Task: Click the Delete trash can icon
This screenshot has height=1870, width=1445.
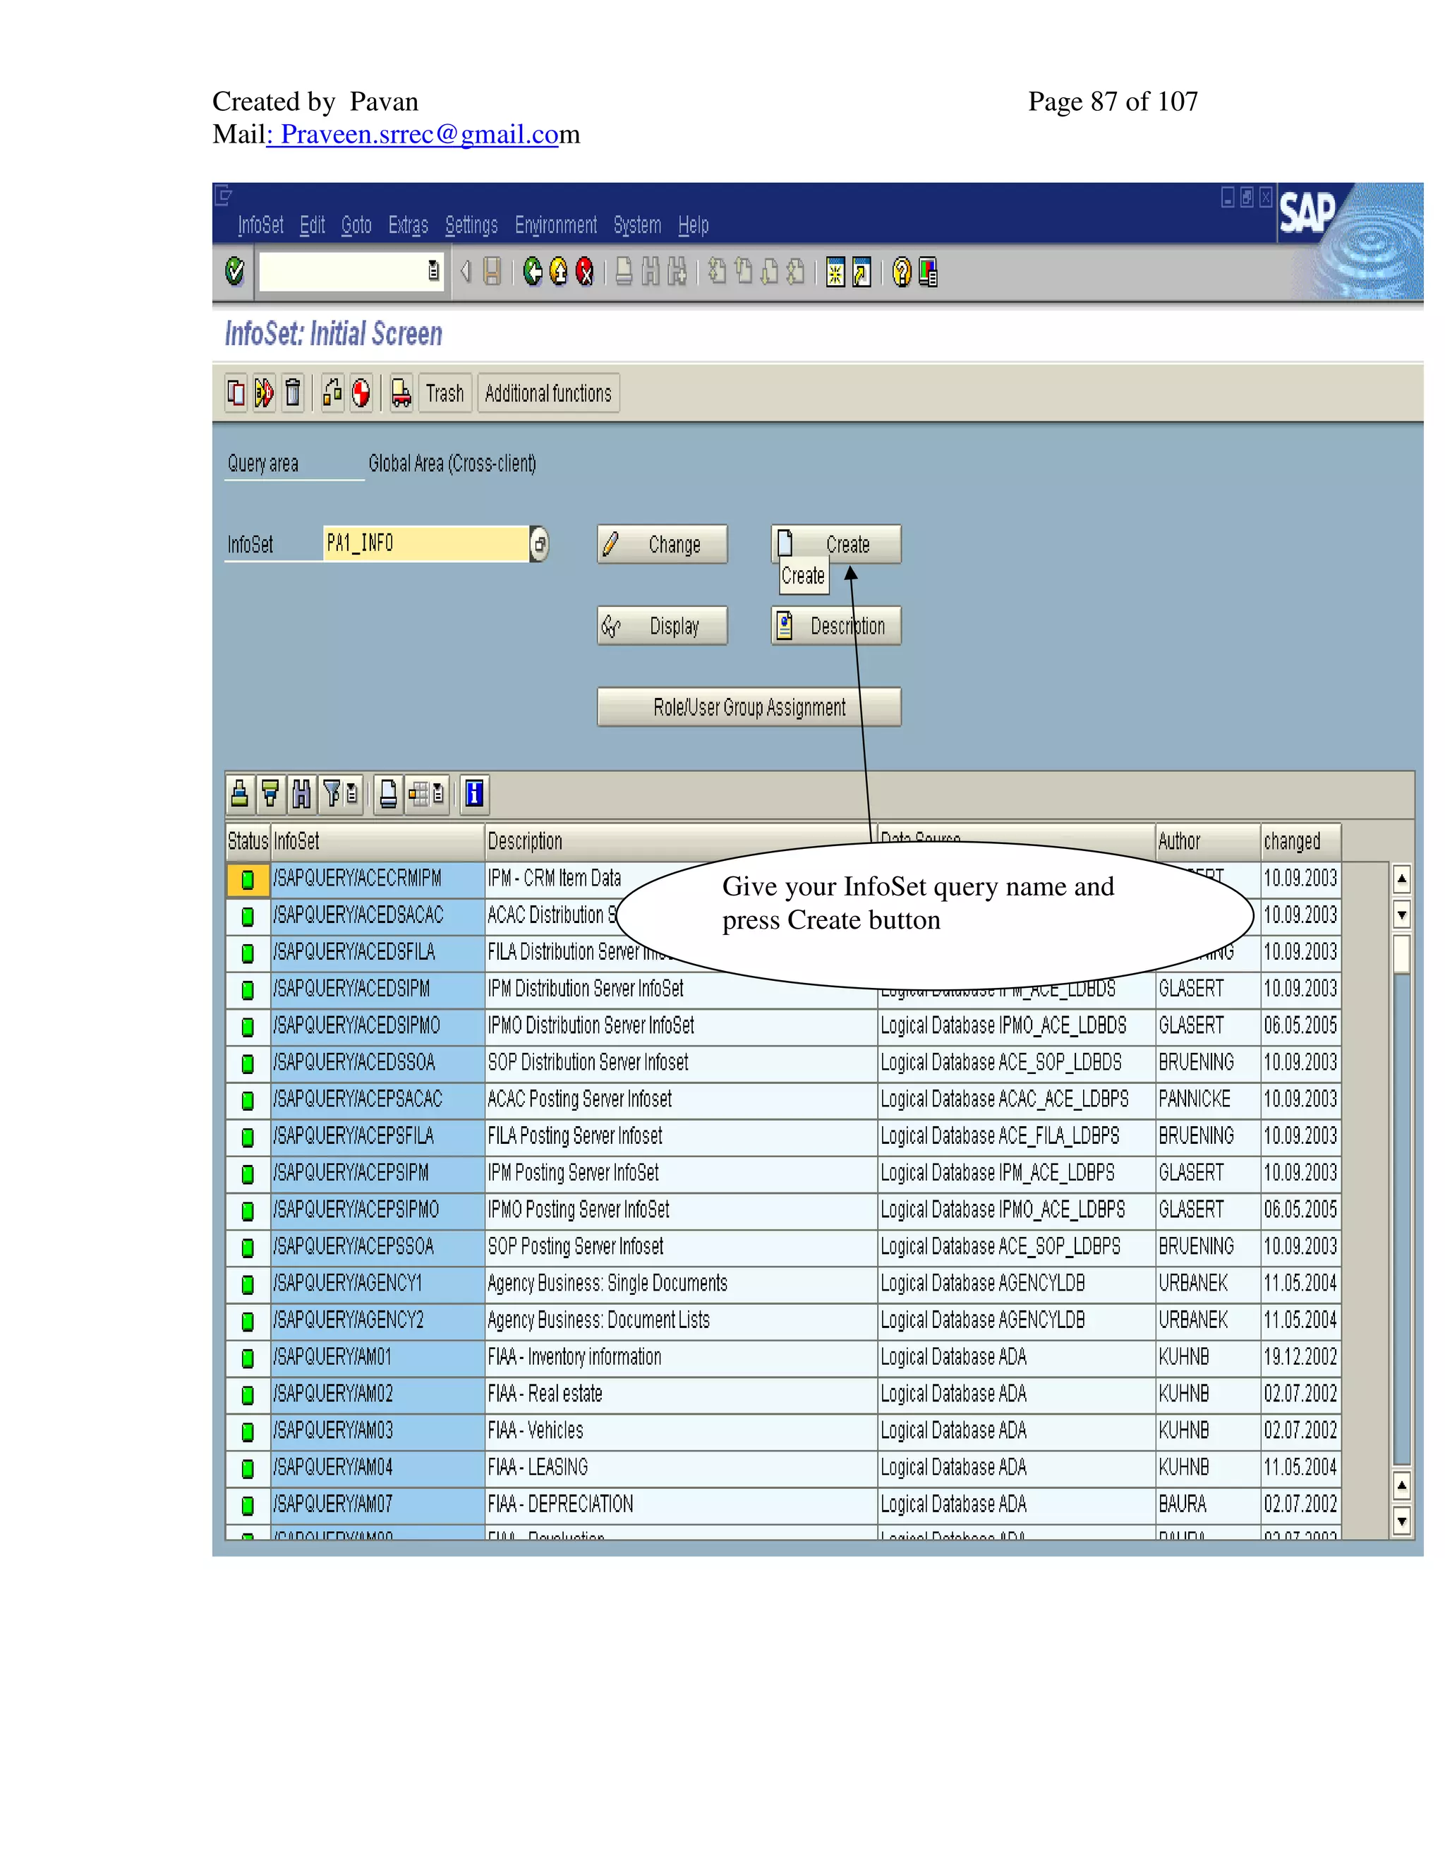Action: 293,393
